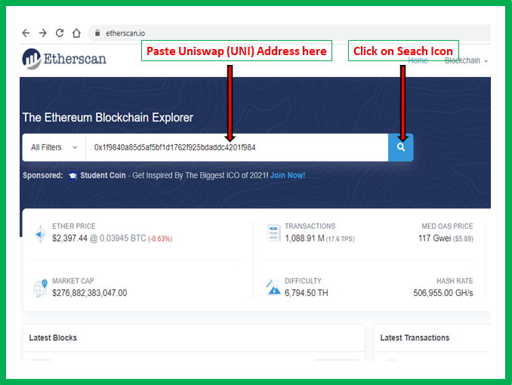
Task: Click the Latest Blocks heading
Action: pyautogui.click(x=53, y=337)
